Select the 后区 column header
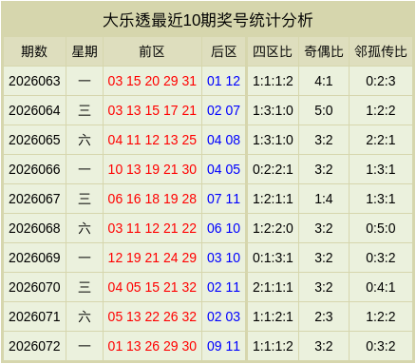 pyautogui.click(x=224, y=51)
